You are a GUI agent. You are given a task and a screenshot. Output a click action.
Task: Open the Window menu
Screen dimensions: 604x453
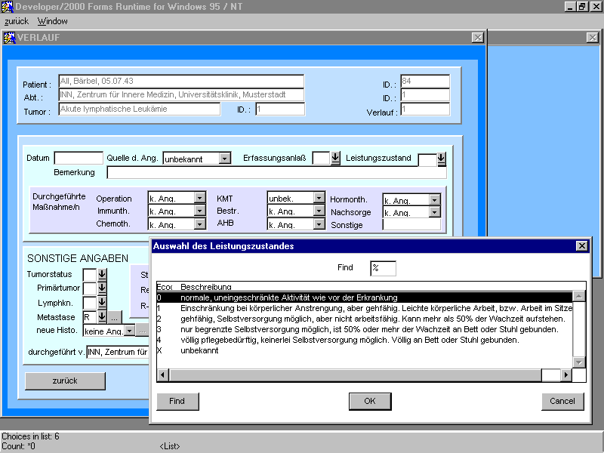tap(53, 21)
